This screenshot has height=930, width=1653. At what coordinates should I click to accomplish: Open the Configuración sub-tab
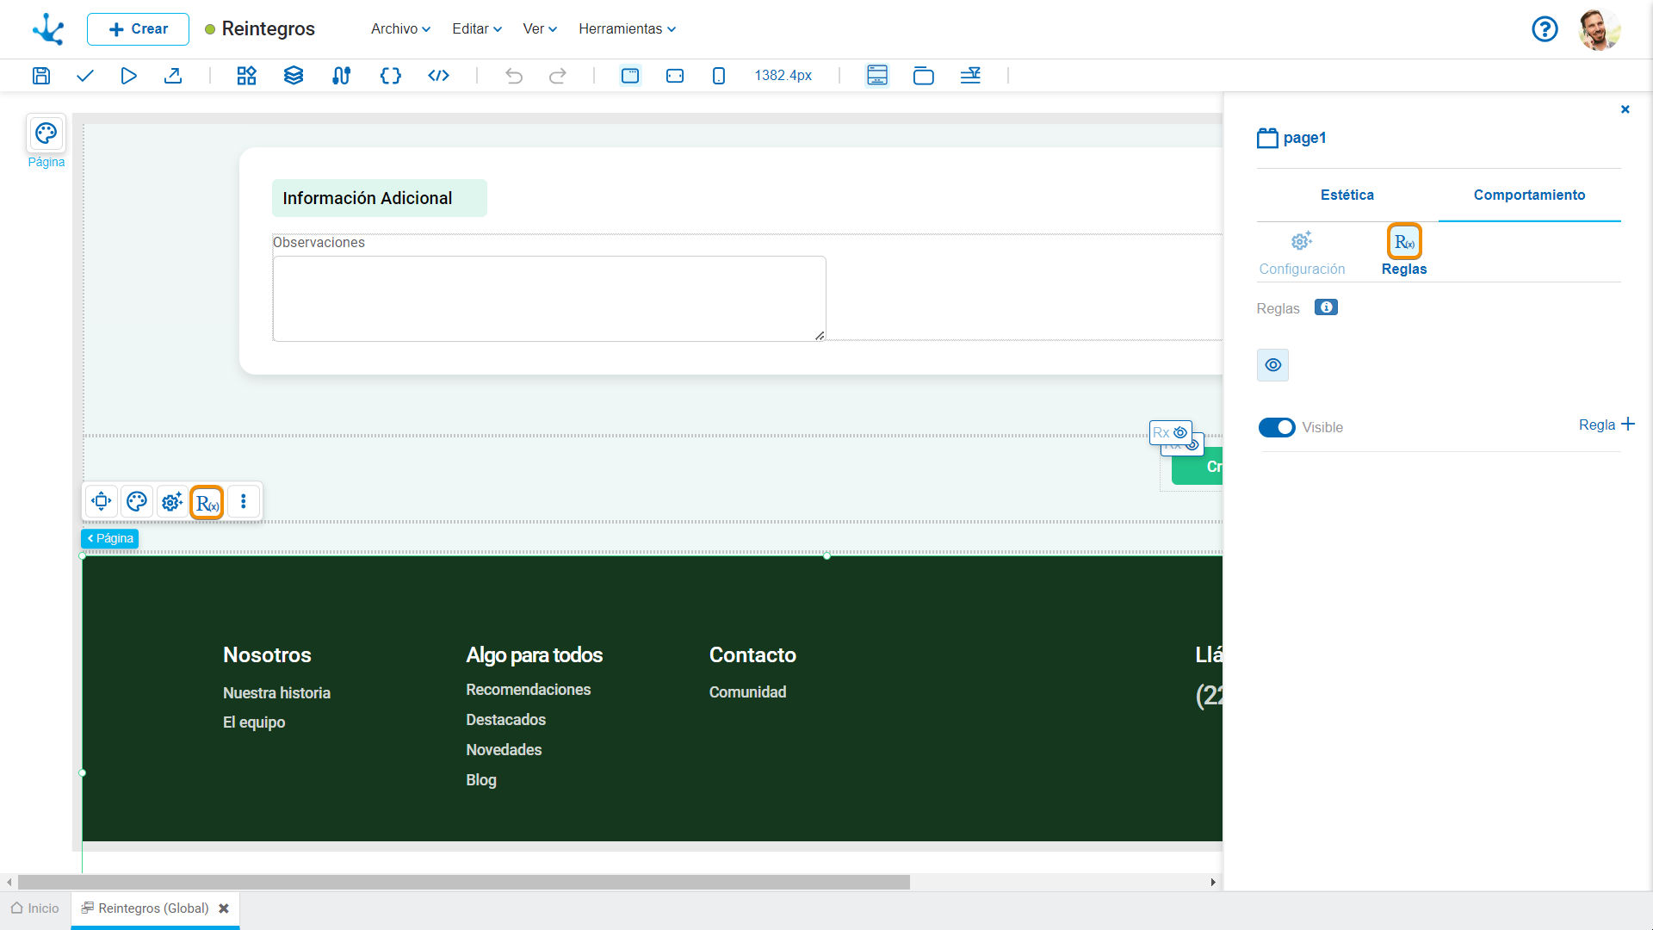click(x=1302, y=252)
